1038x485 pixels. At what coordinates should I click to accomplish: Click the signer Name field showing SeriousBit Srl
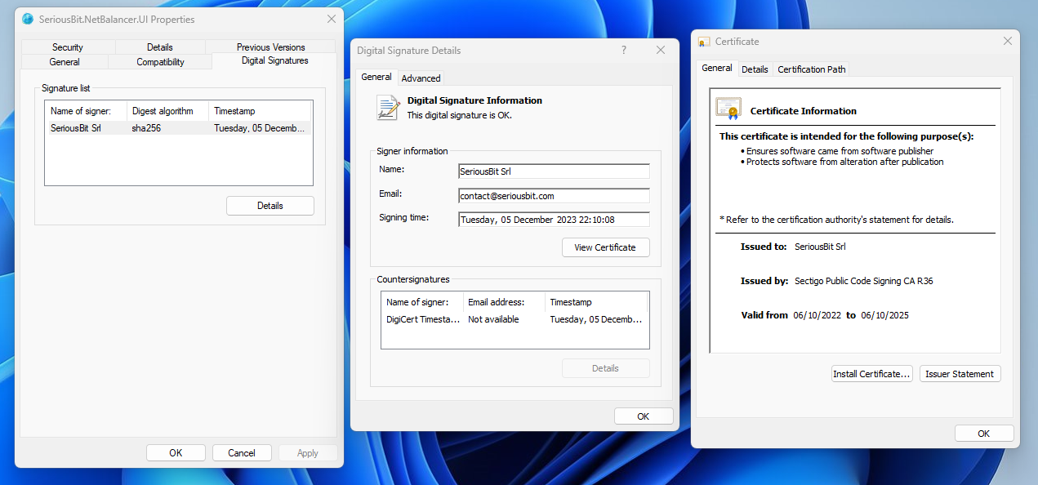(554, 171)
